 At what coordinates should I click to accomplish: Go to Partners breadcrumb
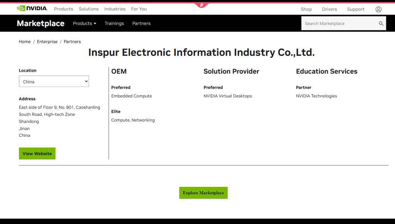72,42
